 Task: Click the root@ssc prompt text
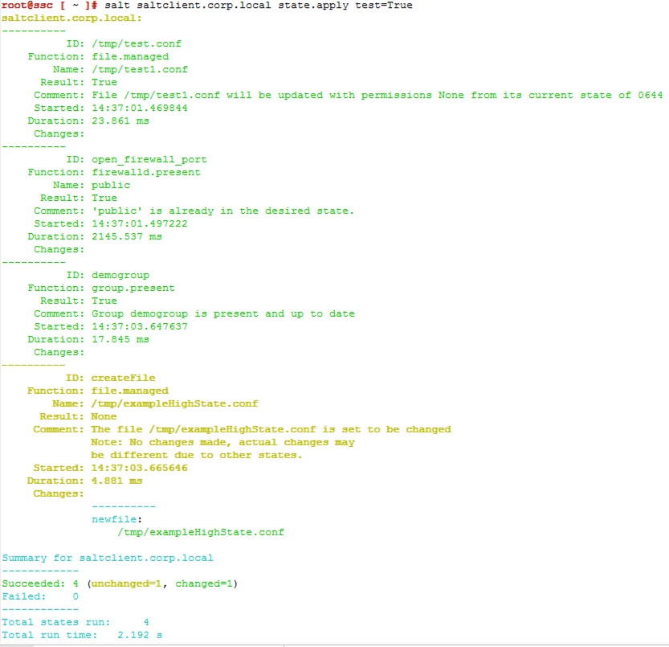[27, 6]
